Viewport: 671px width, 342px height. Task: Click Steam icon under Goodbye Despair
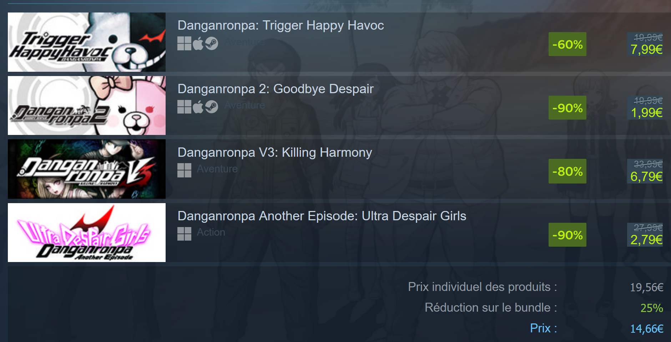[211, 107]
